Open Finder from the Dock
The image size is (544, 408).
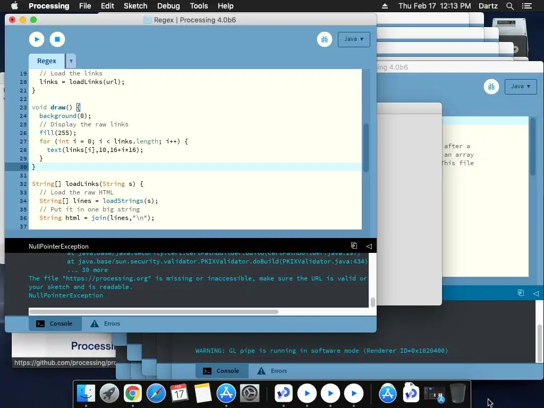(86, 394)
